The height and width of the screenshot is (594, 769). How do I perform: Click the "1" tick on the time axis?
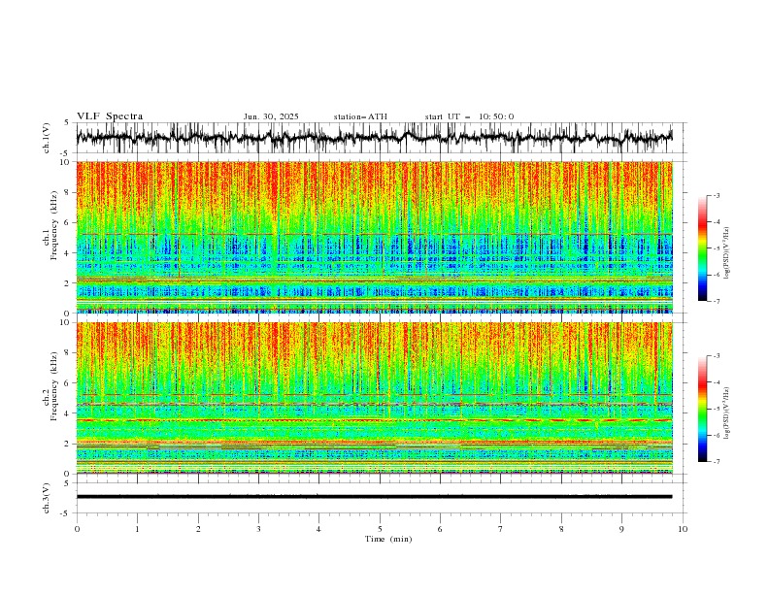click(x=137, y=529)
